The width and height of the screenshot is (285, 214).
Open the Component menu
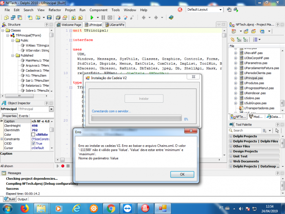98,10
